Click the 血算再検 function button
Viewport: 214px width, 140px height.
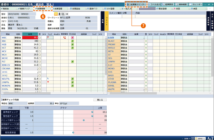(43, 9)
